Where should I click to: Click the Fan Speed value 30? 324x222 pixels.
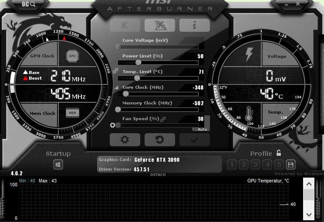[x=201, y=119]
